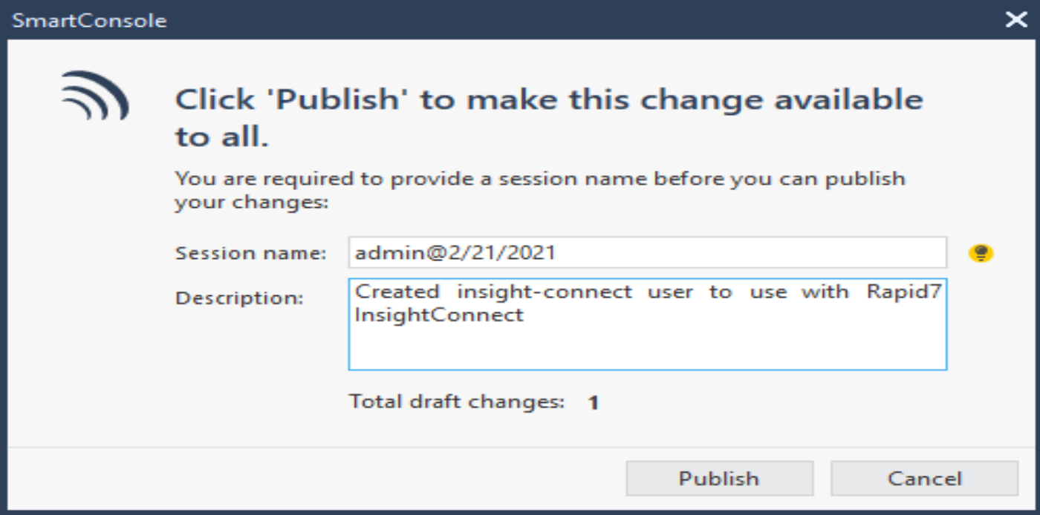The width and height of the screenshot is (1040, 515).
Task: Close the SmartConsole dialog with the X
Action: [1016, 20]
